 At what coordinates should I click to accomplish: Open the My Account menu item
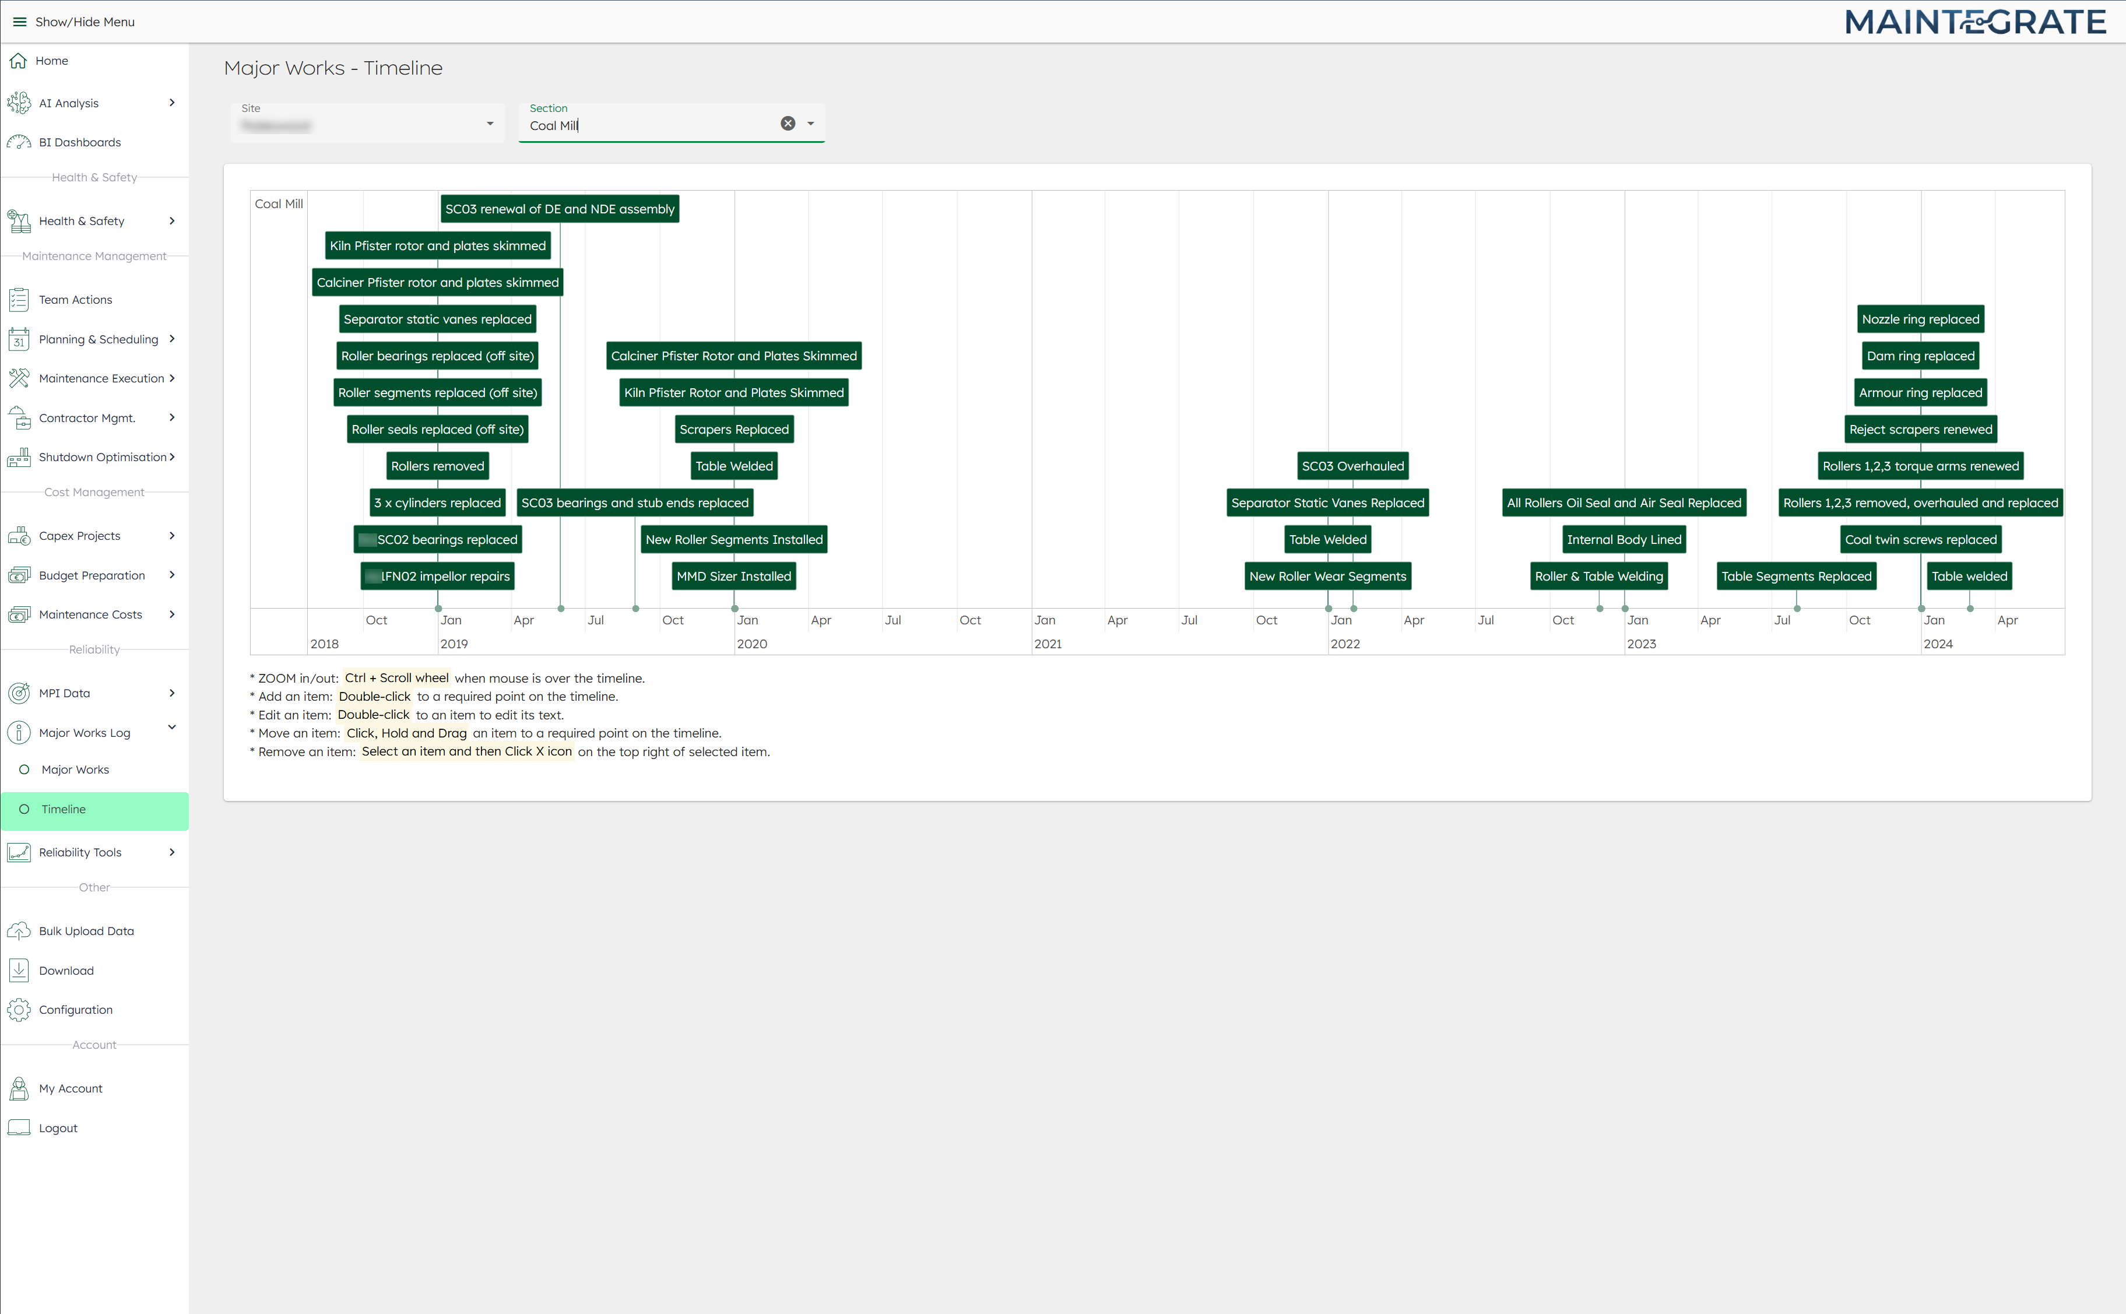(x=71, y=1088)
